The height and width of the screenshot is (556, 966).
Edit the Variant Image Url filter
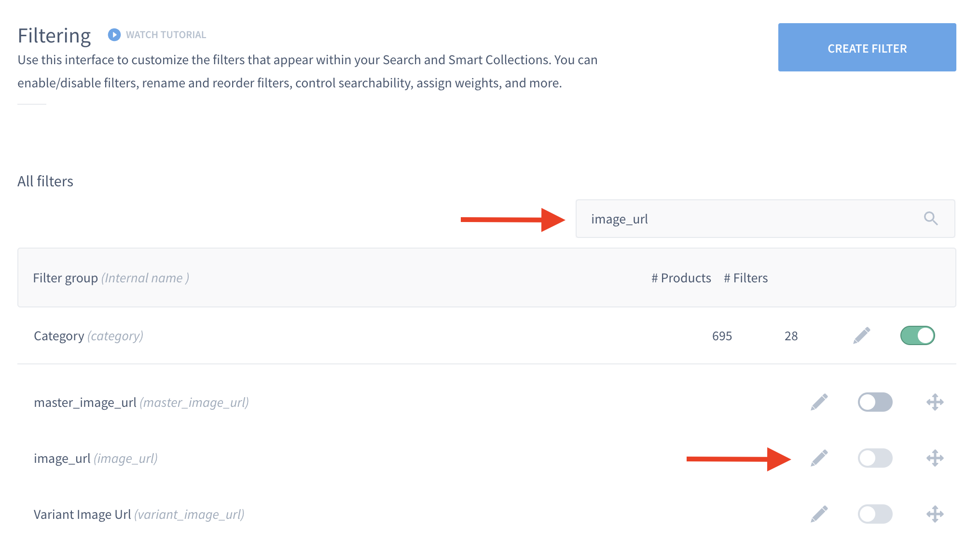819,514
